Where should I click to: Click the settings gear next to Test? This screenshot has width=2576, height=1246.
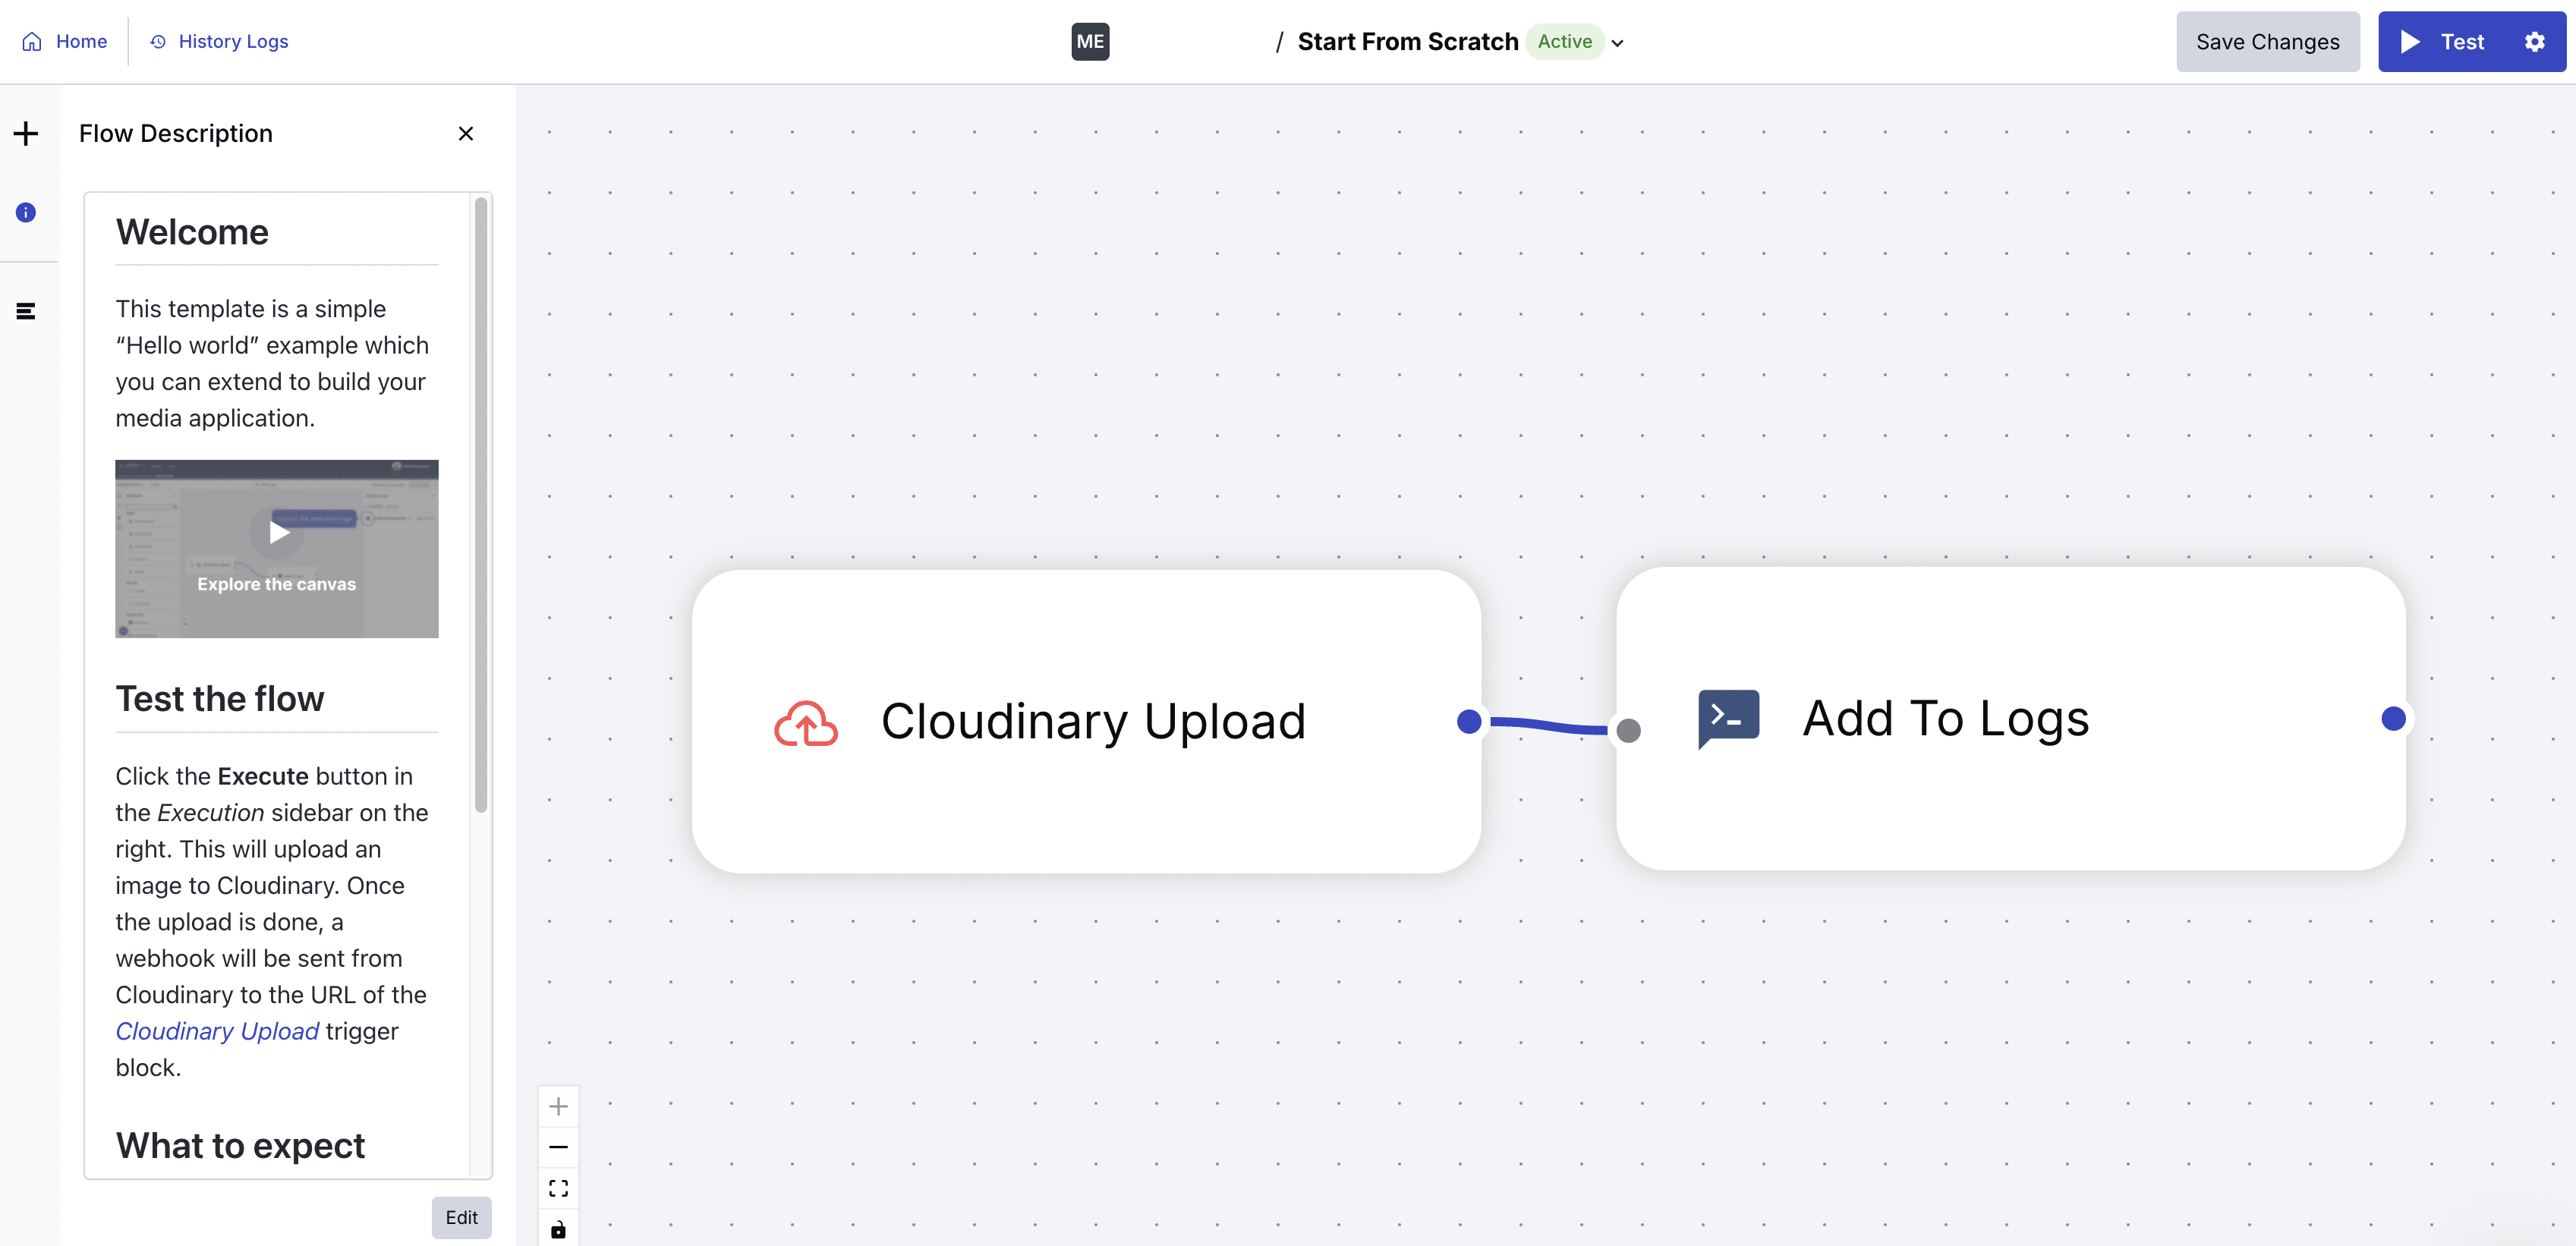tap(2534, 42)
